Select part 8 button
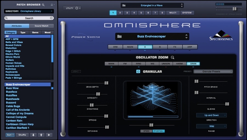 (162, 13)
